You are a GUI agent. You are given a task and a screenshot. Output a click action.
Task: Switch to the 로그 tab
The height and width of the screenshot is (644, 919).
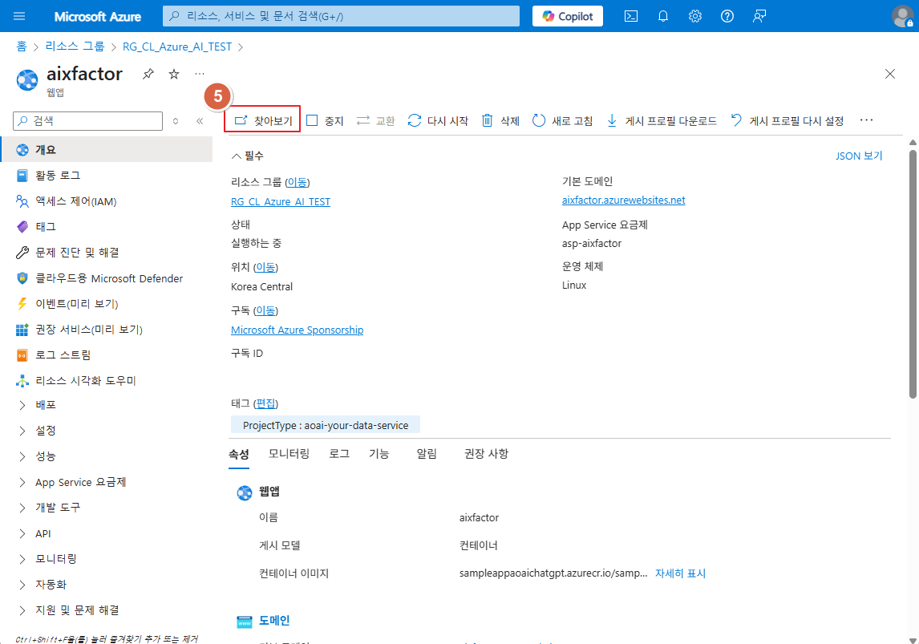pos(339,454)
